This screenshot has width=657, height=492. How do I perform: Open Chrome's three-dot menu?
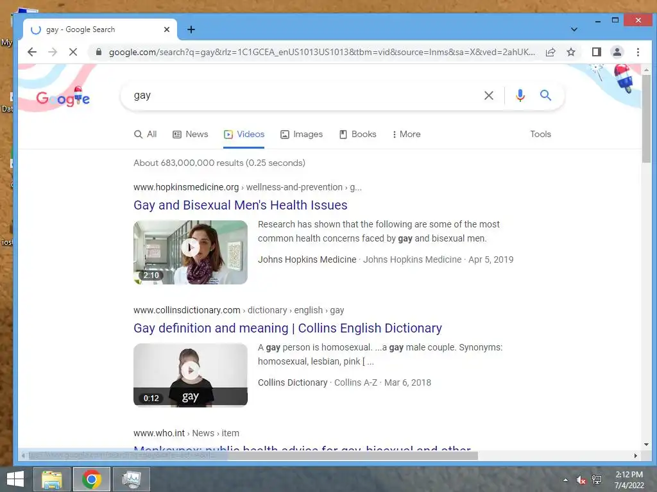638,52
